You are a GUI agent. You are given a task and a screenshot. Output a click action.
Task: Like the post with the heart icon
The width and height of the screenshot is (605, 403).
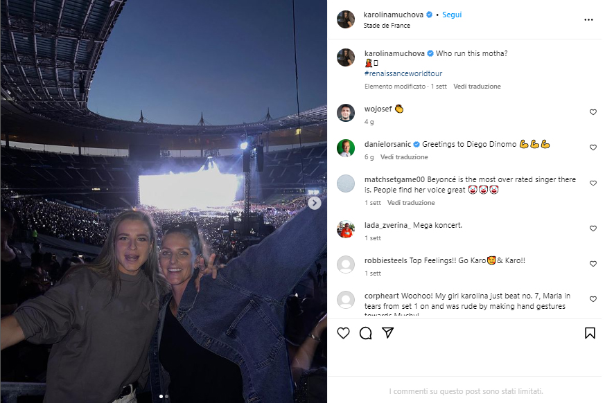pos(343,333)
